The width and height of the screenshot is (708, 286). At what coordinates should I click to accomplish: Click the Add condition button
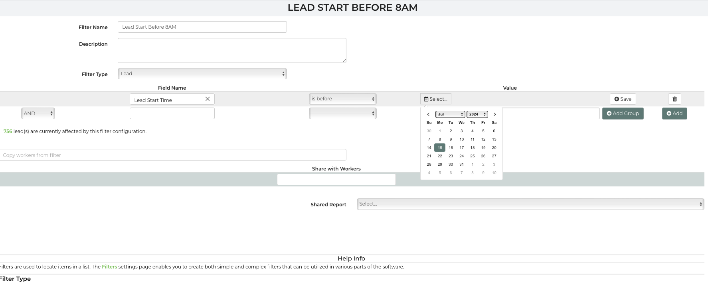[x=674, y=114]
